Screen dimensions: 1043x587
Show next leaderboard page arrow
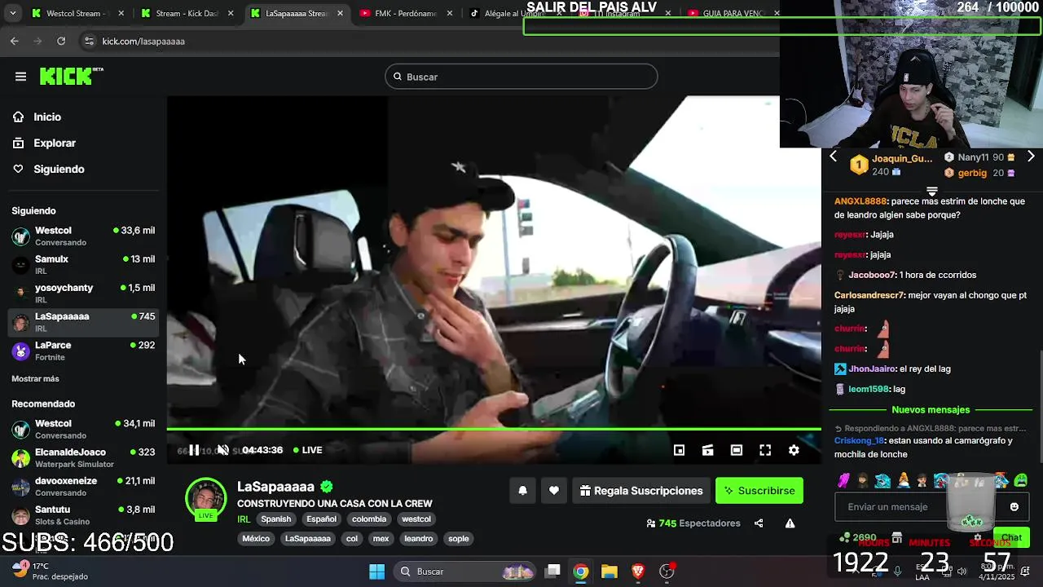(x=1031, y=157)
